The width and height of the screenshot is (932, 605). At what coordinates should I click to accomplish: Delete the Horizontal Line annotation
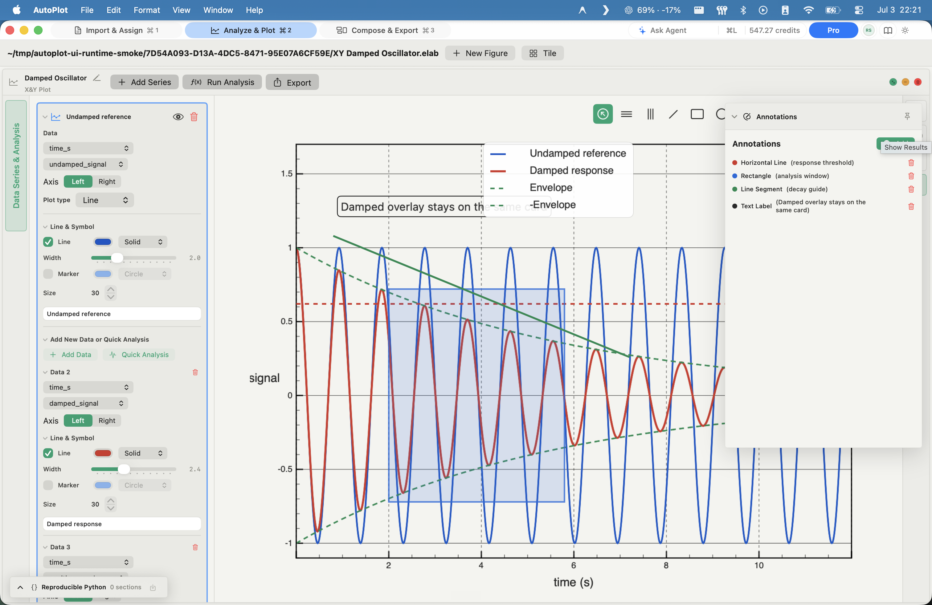pyautogui.click(x=911, y=163)
